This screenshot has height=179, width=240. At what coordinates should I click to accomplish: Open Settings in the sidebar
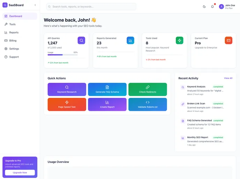pyautogui.click(x=20, y=49)
